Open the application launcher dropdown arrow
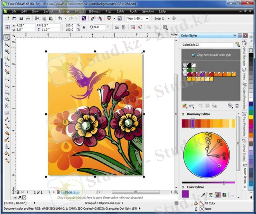The image size is (256, 214). pyautogui.click(x=114, y=19)
